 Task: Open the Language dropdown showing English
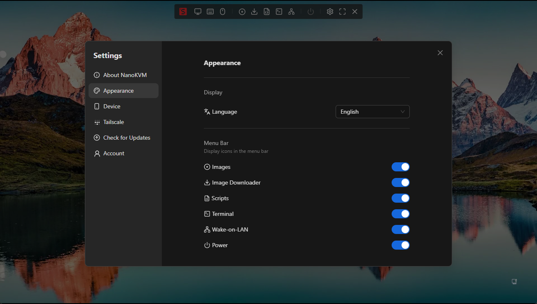point(372,112)
